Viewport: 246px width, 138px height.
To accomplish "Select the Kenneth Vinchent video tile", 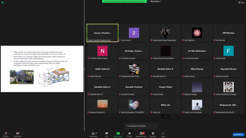I will 134,87.
